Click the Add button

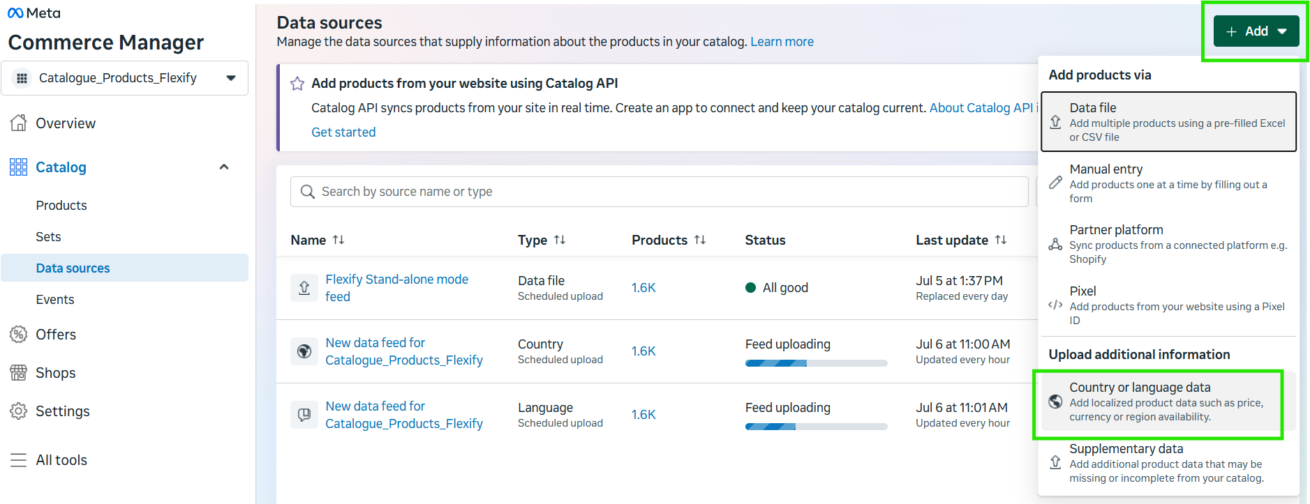[x=1256, y=31]
